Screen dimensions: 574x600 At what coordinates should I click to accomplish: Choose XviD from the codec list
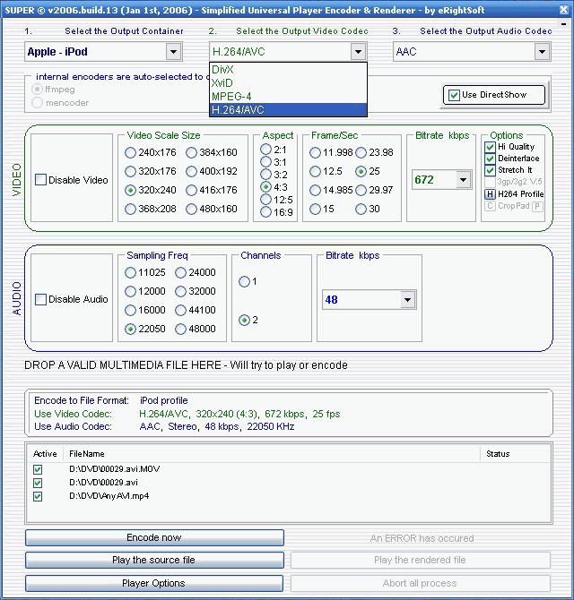288,83
